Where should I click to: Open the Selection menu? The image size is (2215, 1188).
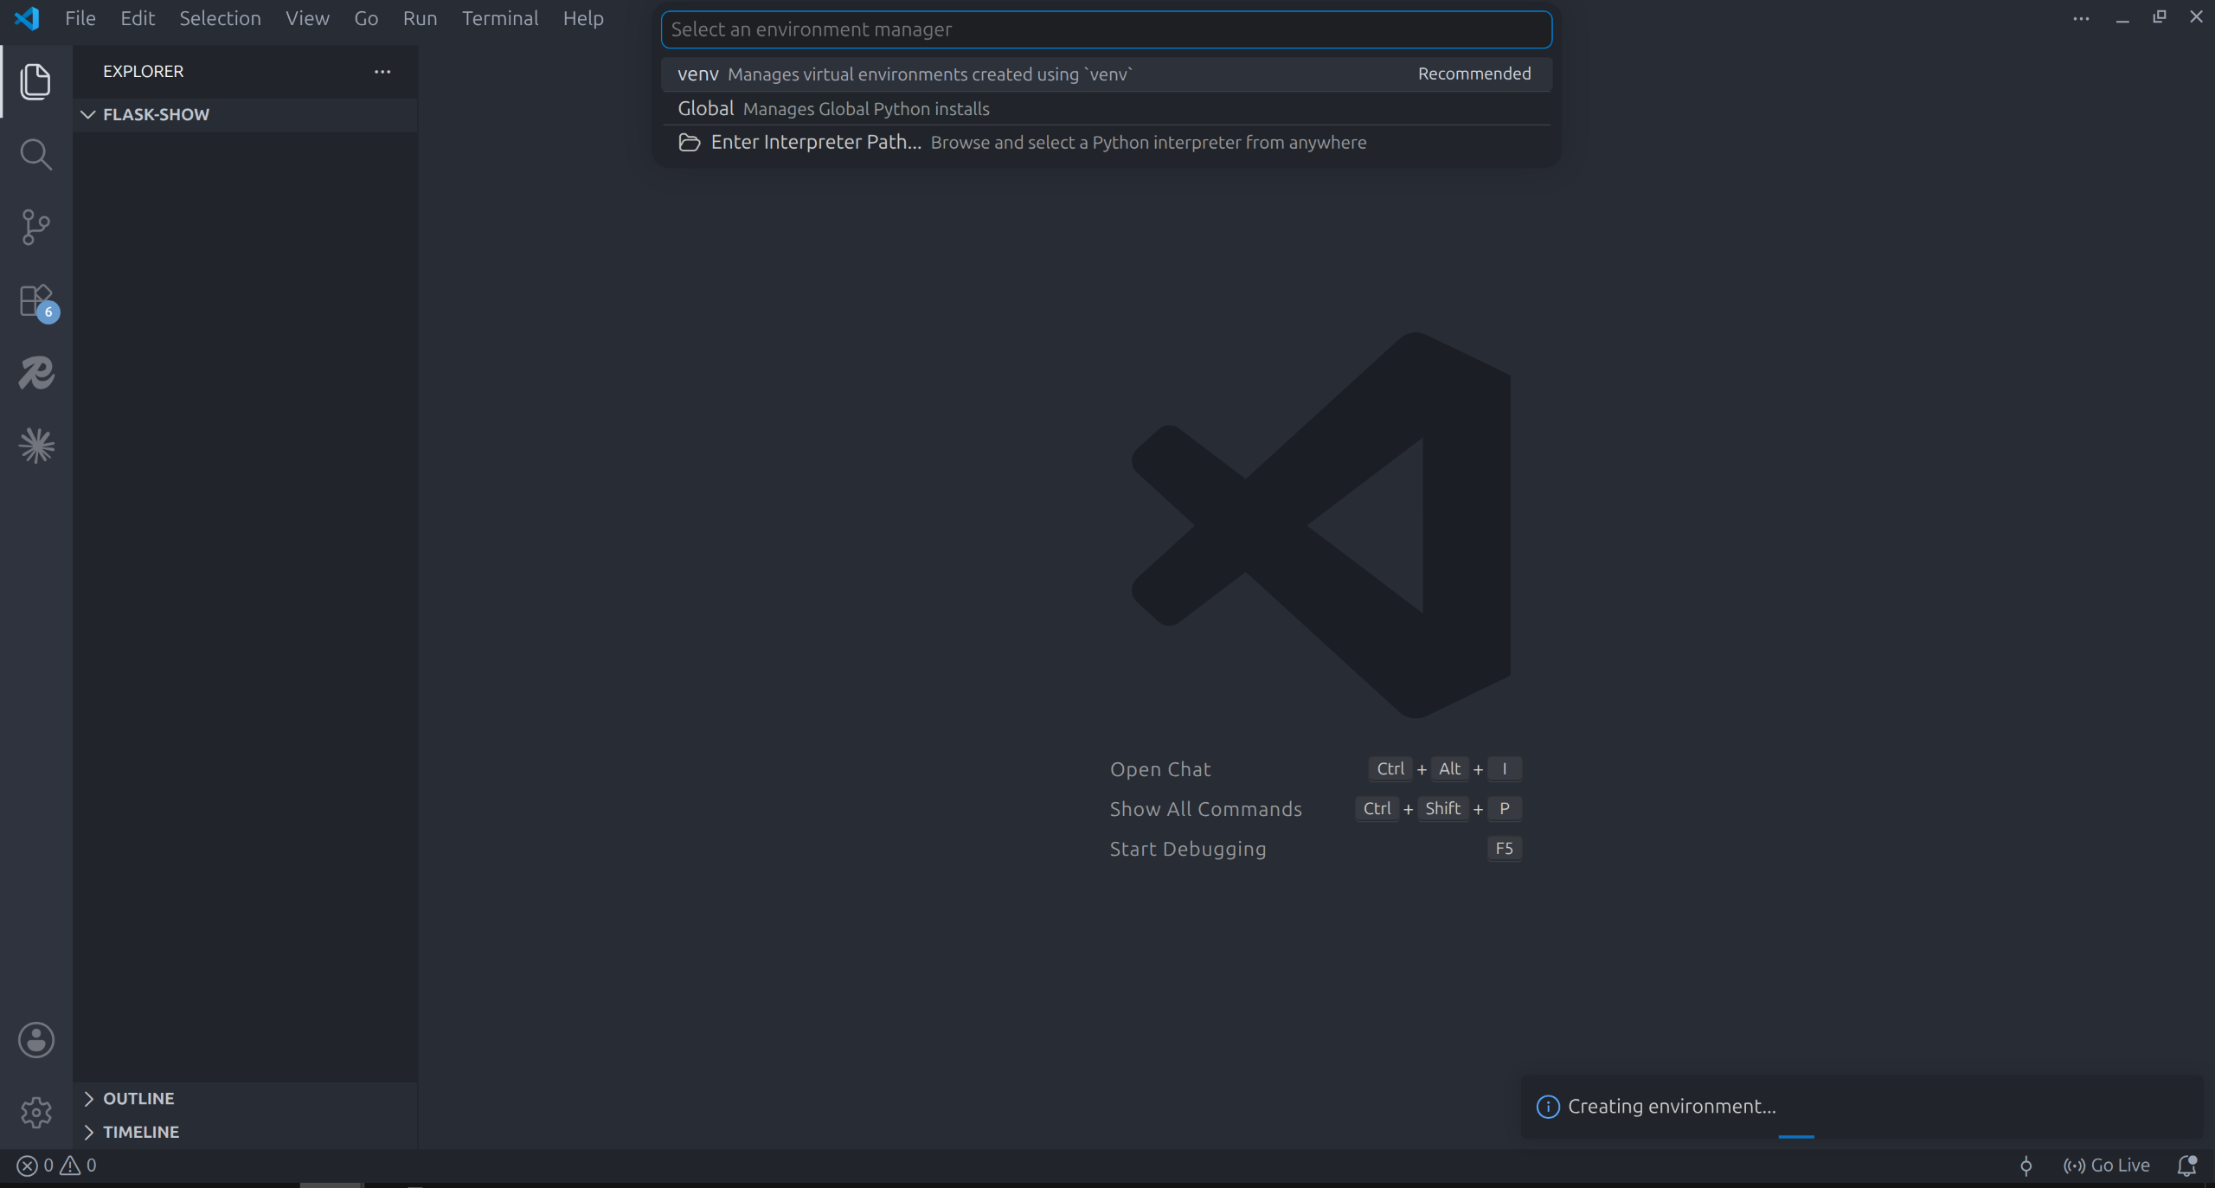pos(220,18)
